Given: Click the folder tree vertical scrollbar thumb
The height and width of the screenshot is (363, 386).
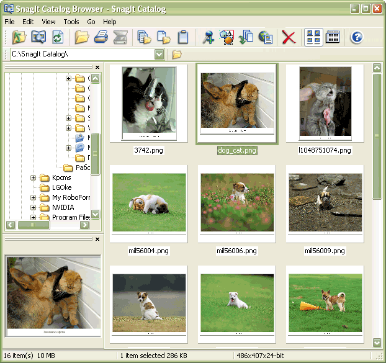Looking at the screenshot, I should coord(96,154).
